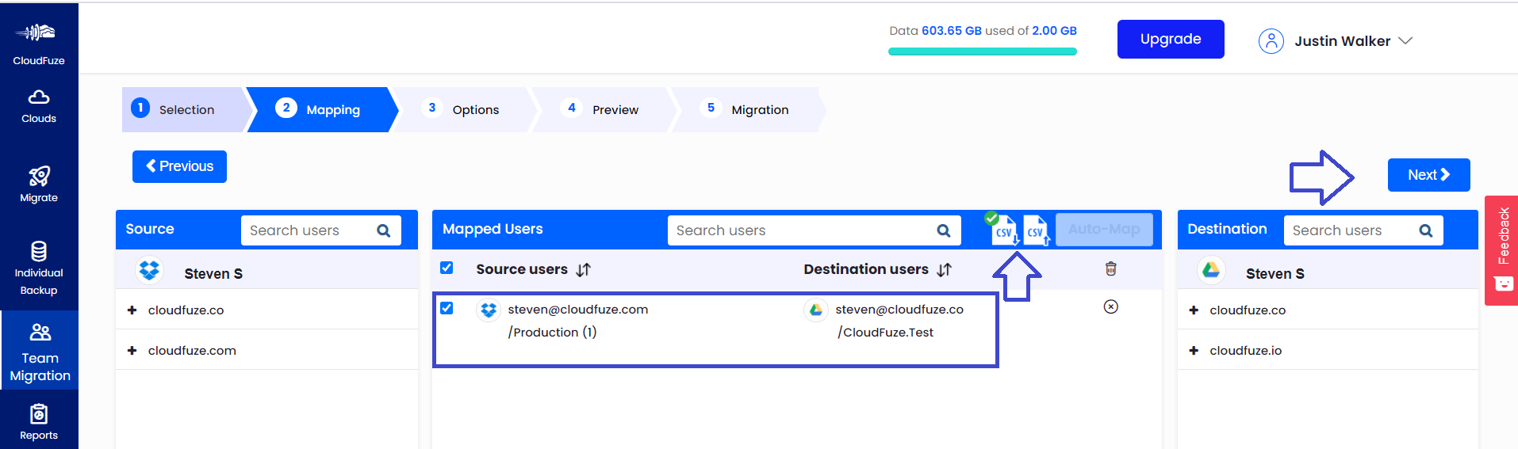Click the Next button
Screen dimensions: 1518x449
[x=1428, y=175]
